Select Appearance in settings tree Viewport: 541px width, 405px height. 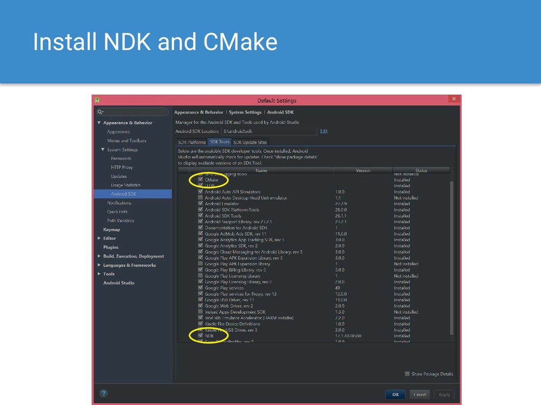(118, 131)
